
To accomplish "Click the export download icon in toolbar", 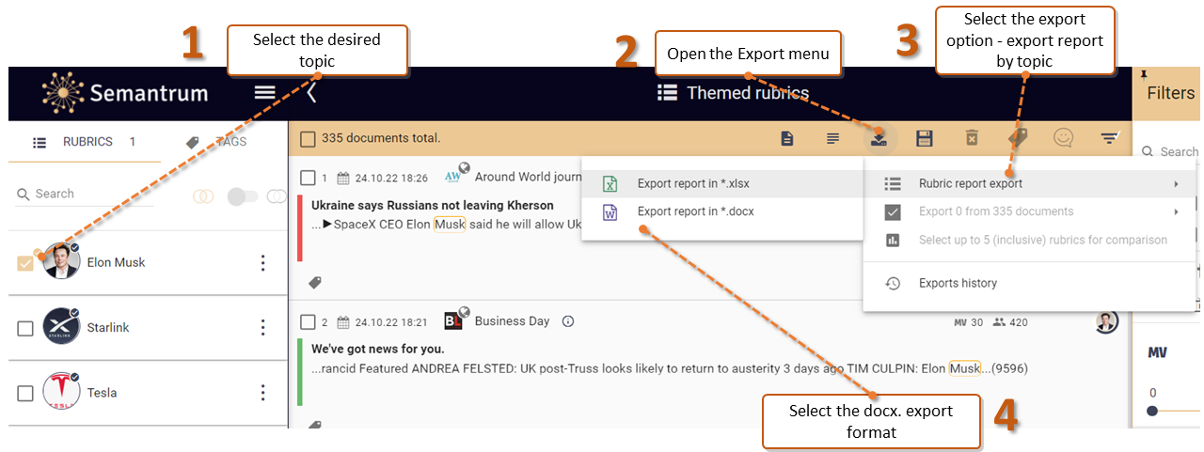I will click(x=879, y=138).
